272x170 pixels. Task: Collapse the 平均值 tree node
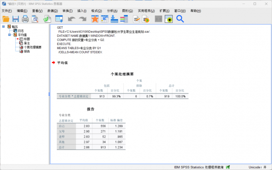pyautogui.click(x=10, y=35)
